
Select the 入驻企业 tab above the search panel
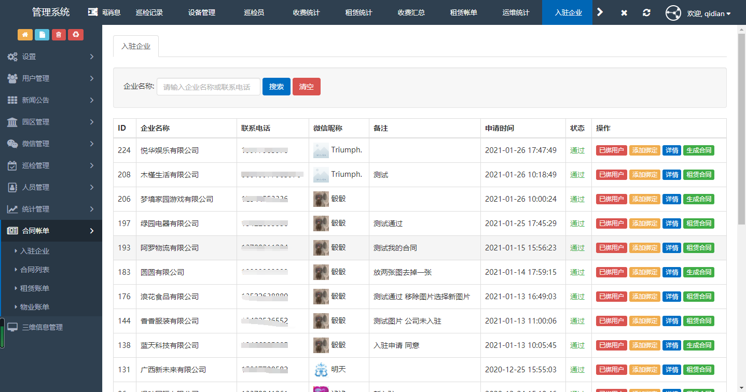pos(136,46)
